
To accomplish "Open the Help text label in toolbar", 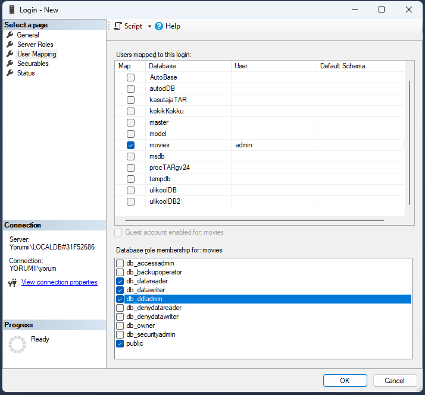I will coord(173,26).
